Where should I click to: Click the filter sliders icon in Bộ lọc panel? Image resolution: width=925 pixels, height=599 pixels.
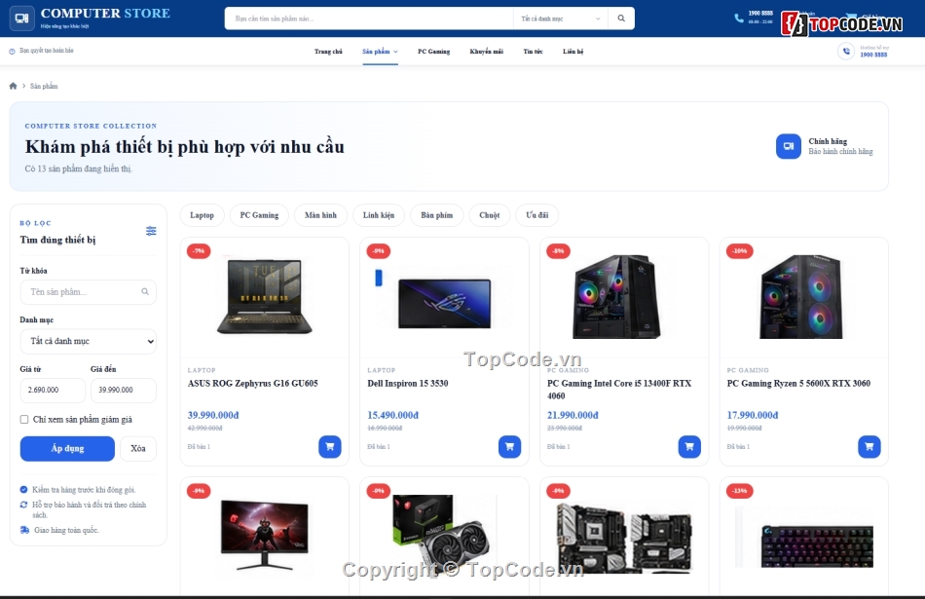pos(151,231)
